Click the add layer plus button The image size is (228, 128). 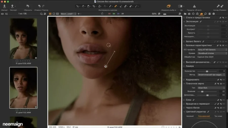pyautogui.click(x=79, y=14)
